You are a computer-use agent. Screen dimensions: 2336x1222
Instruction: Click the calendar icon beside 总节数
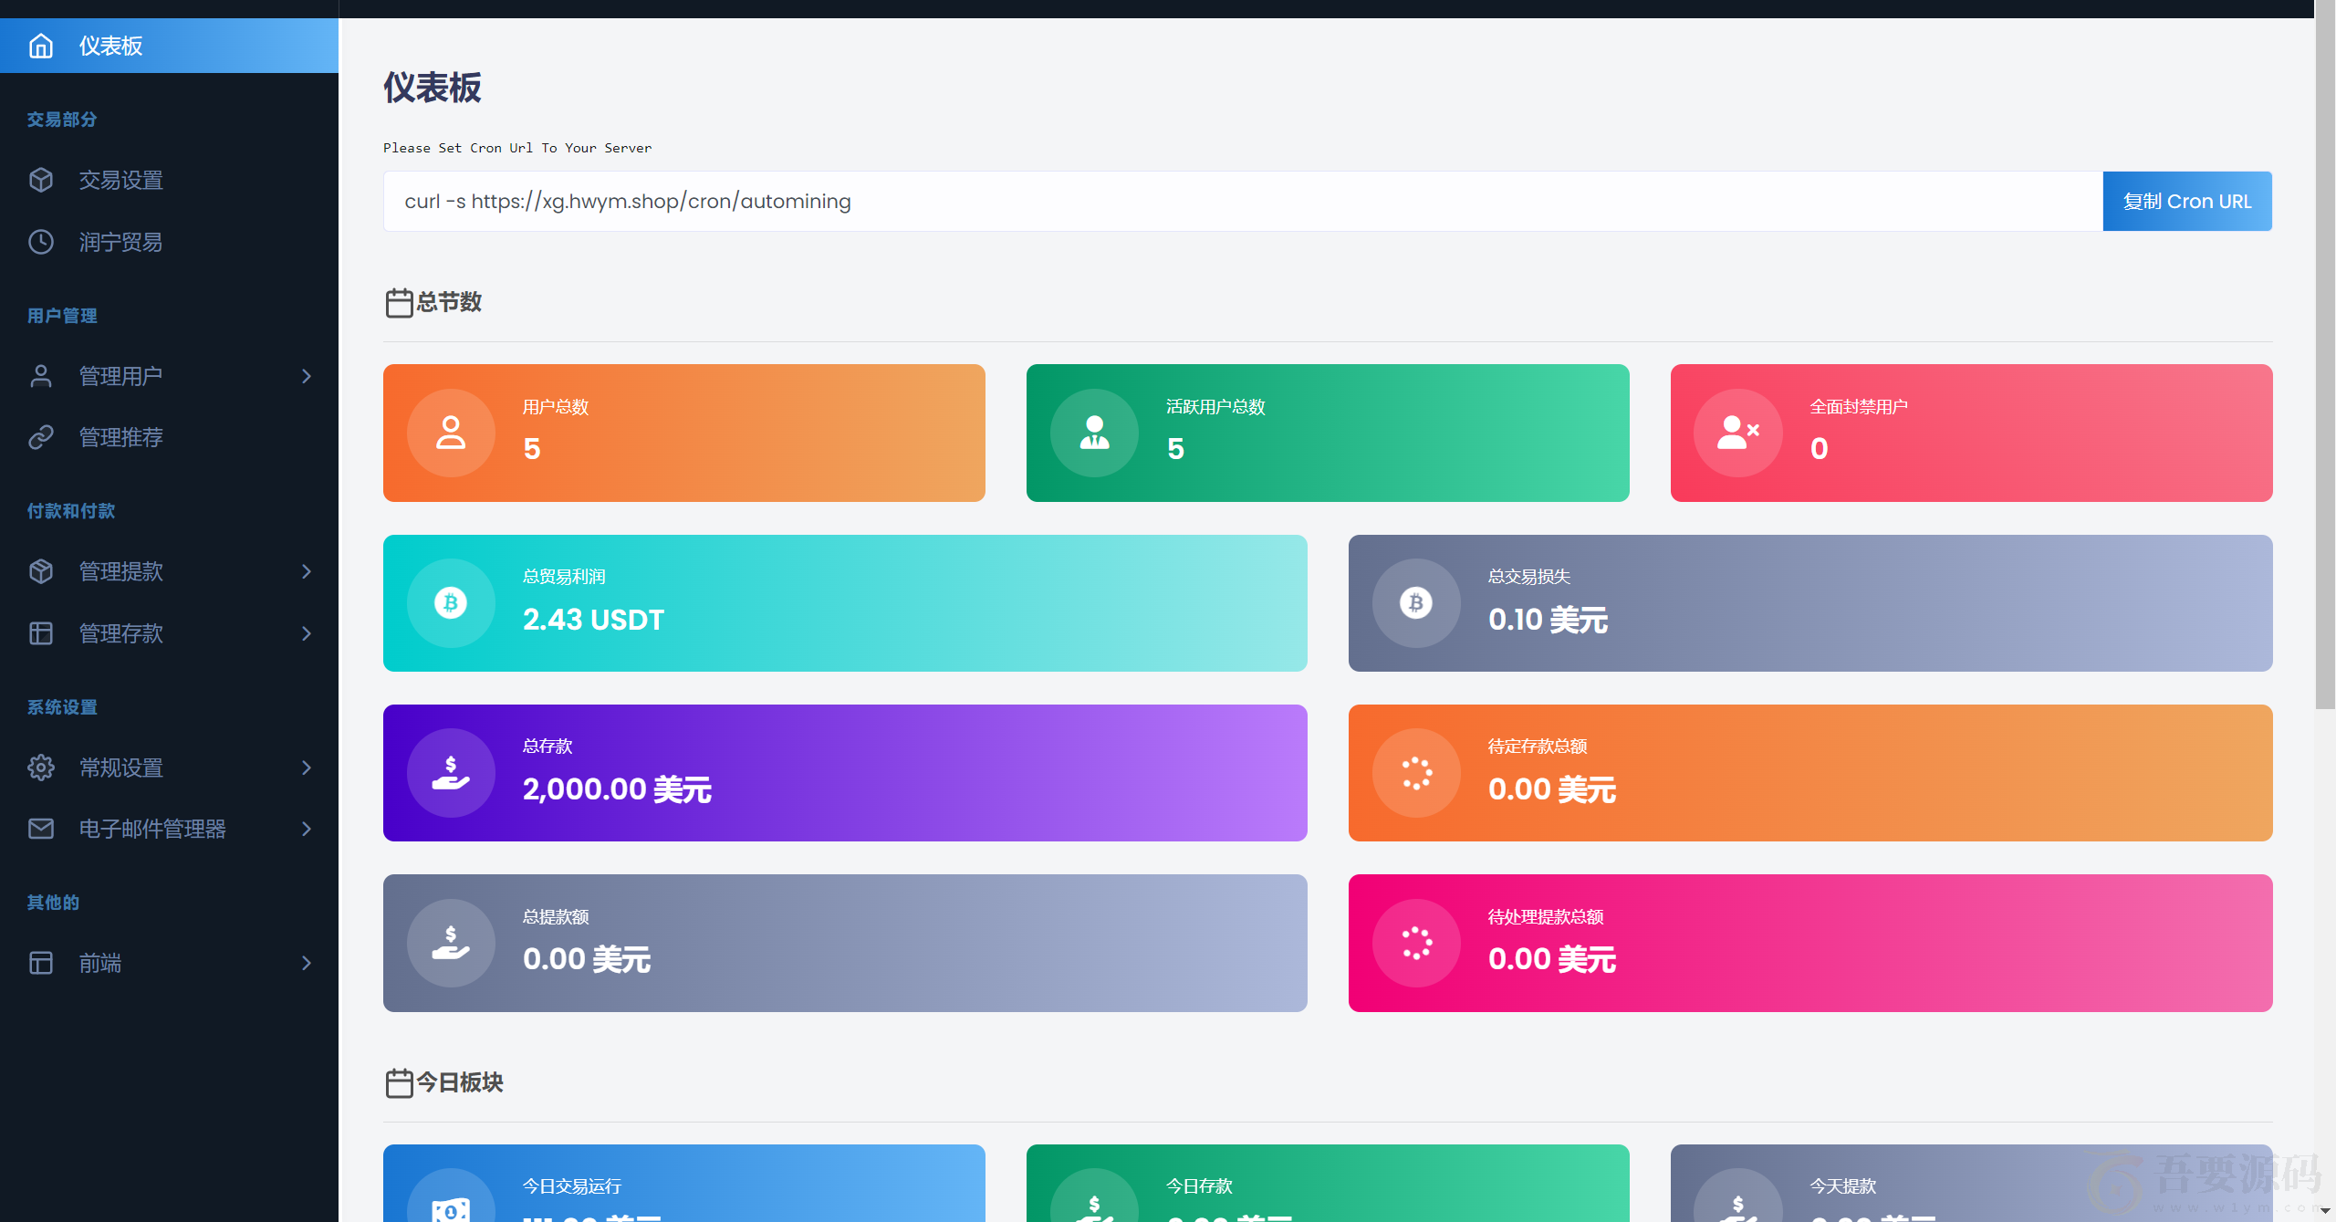399,303
